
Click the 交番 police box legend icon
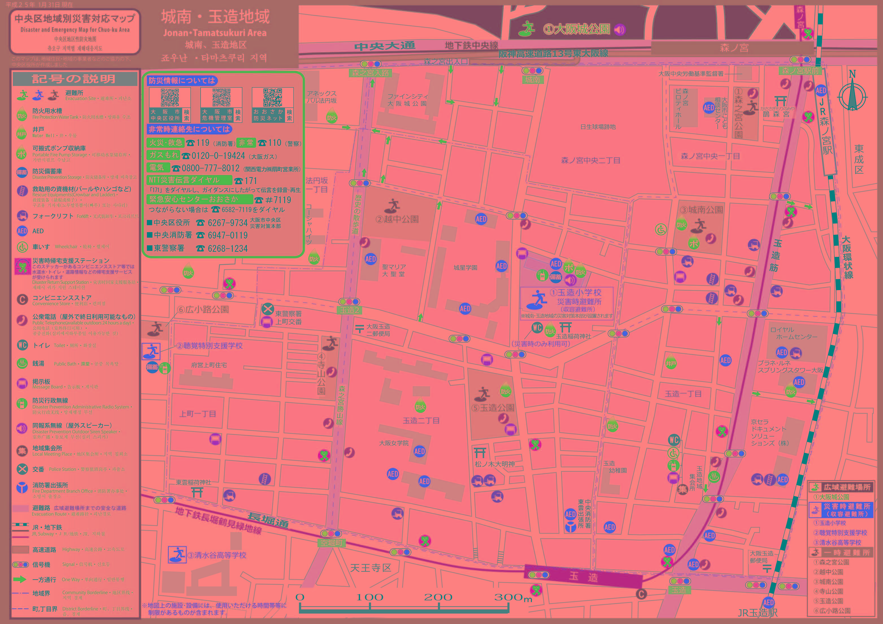tap(22, 469)
